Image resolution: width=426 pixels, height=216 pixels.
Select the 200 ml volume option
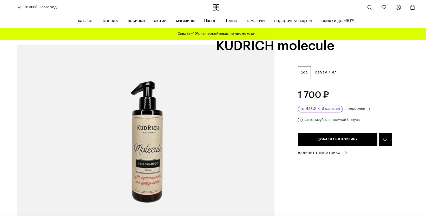point(304,73)
